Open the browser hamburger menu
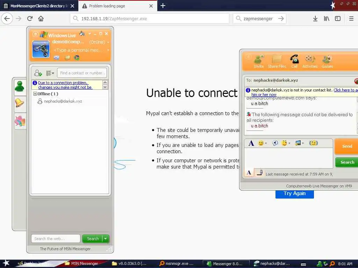 tap(351, 18)
